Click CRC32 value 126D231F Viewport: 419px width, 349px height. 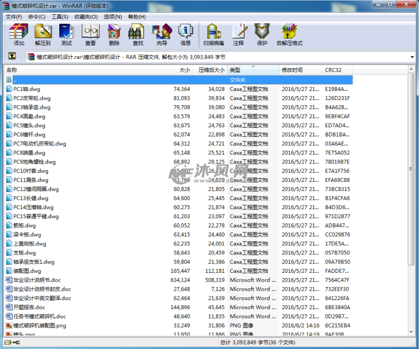(337, 98)
